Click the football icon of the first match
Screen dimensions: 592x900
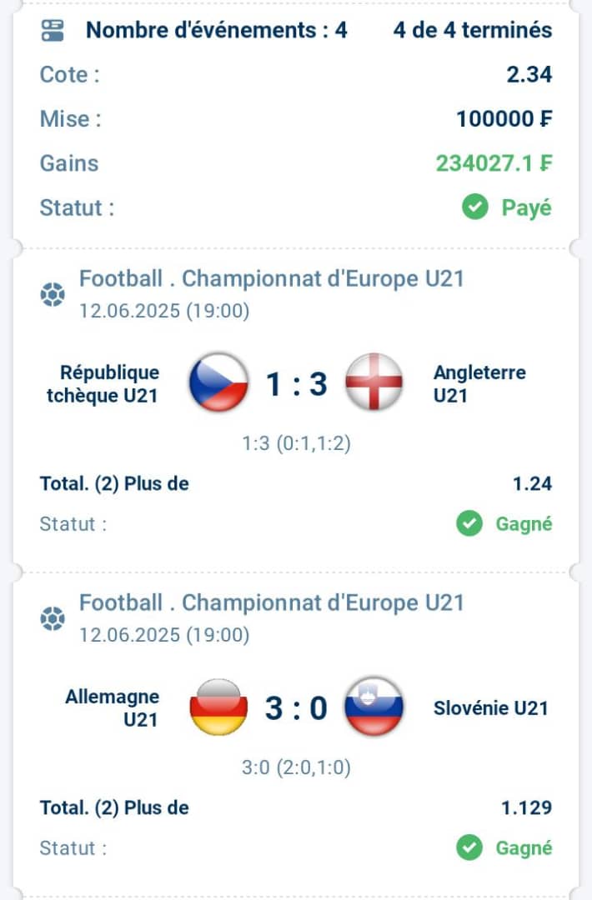[x=53, y=294]
